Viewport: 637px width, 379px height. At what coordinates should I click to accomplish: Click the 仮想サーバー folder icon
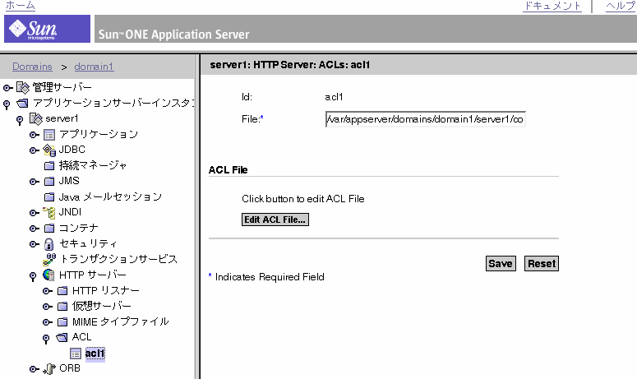click(x=62, y=307)
